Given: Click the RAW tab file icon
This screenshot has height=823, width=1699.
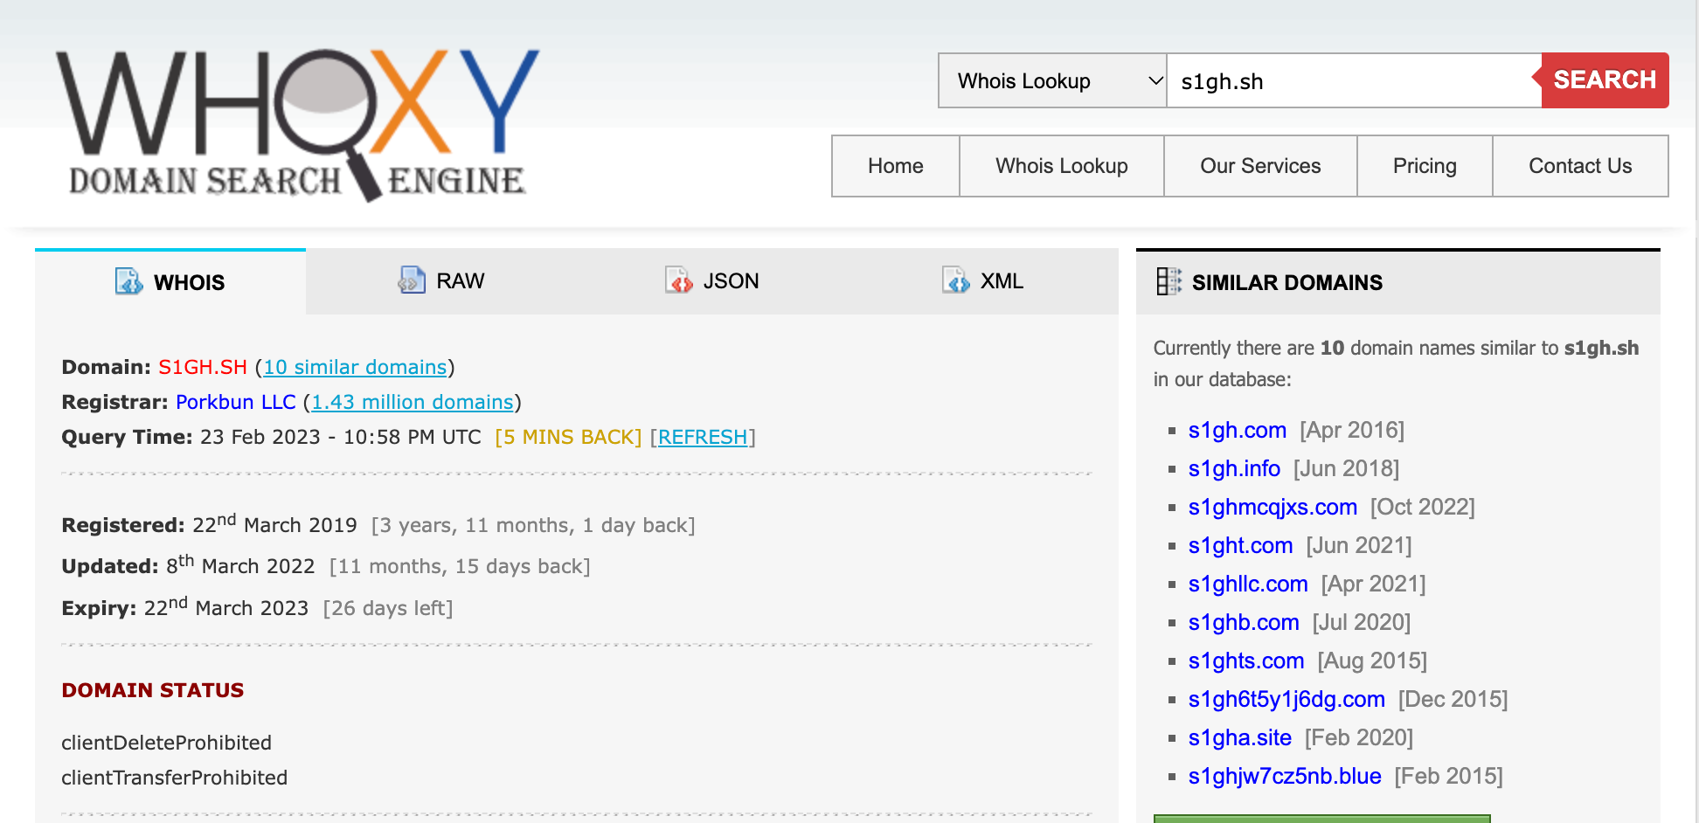Looking at the screenshot, I should (x=407, y=280).
